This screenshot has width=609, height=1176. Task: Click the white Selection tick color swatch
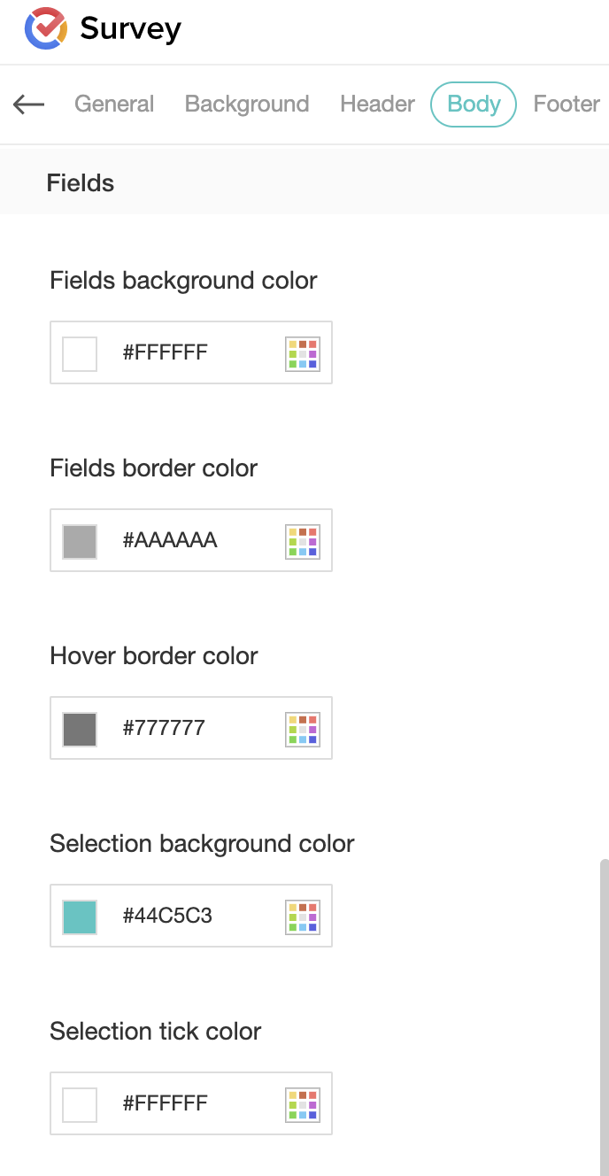pos(80,1104)
